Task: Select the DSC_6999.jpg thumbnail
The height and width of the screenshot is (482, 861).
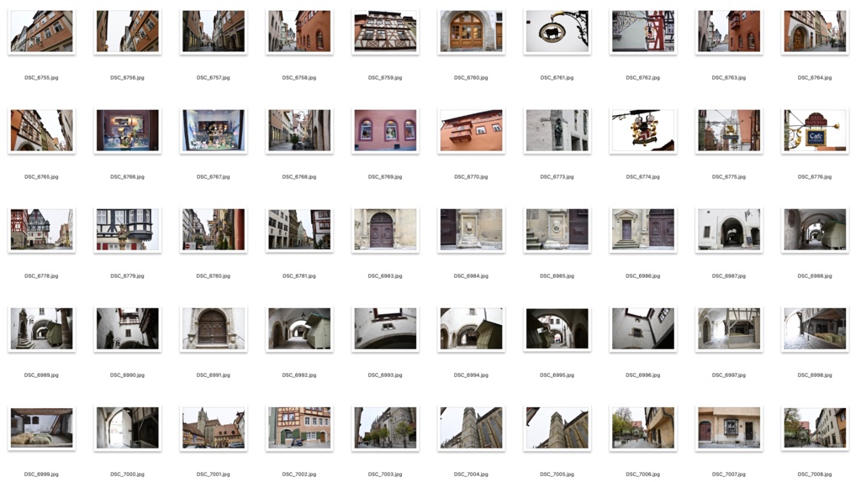Action: pos(42,427)
